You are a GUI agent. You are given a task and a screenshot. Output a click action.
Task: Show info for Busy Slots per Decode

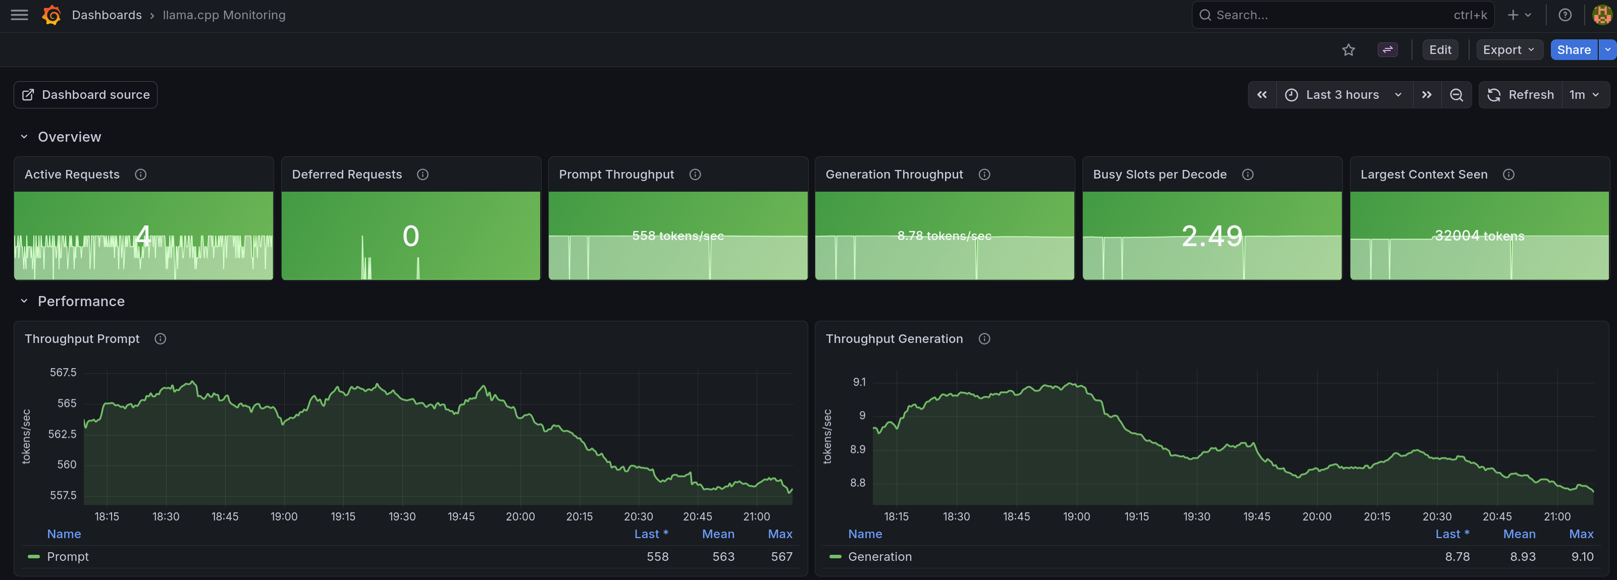point(1248,175)
